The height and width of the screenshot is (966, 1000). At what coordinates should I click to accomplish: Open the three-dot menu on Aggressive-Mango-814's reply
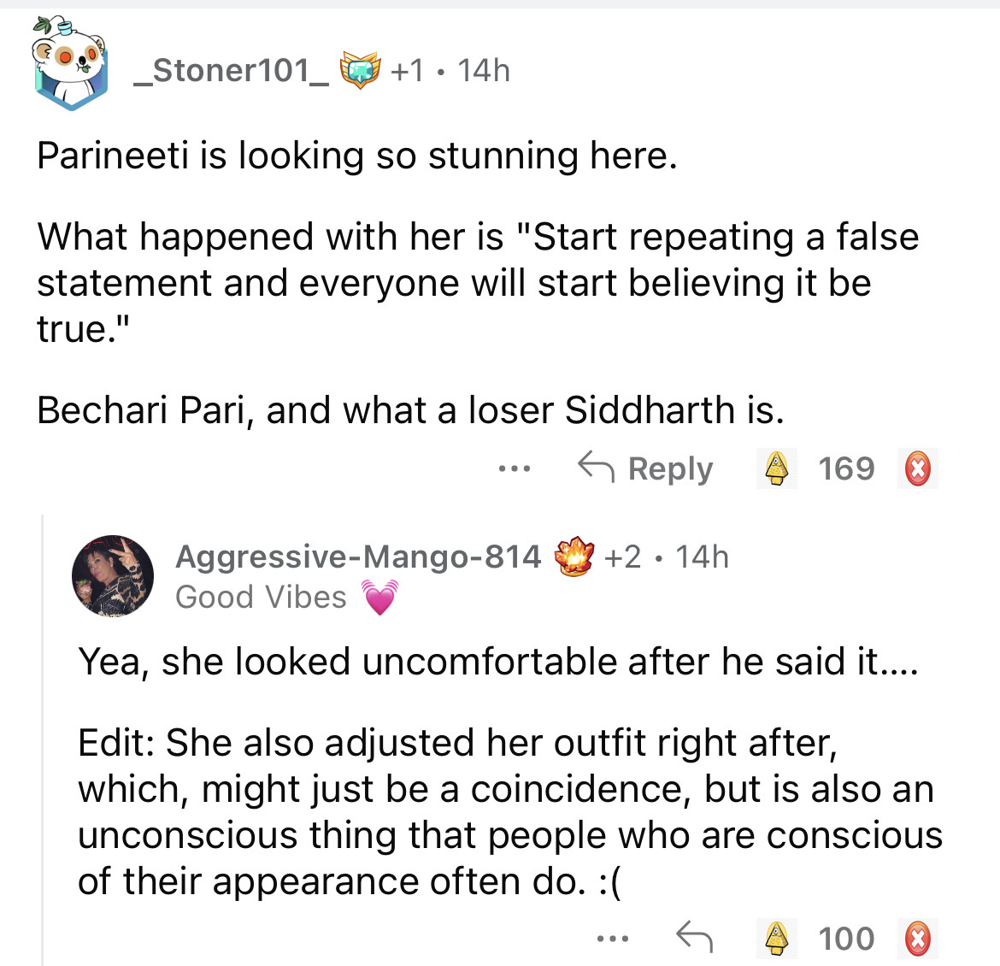[x=613, y=938]
